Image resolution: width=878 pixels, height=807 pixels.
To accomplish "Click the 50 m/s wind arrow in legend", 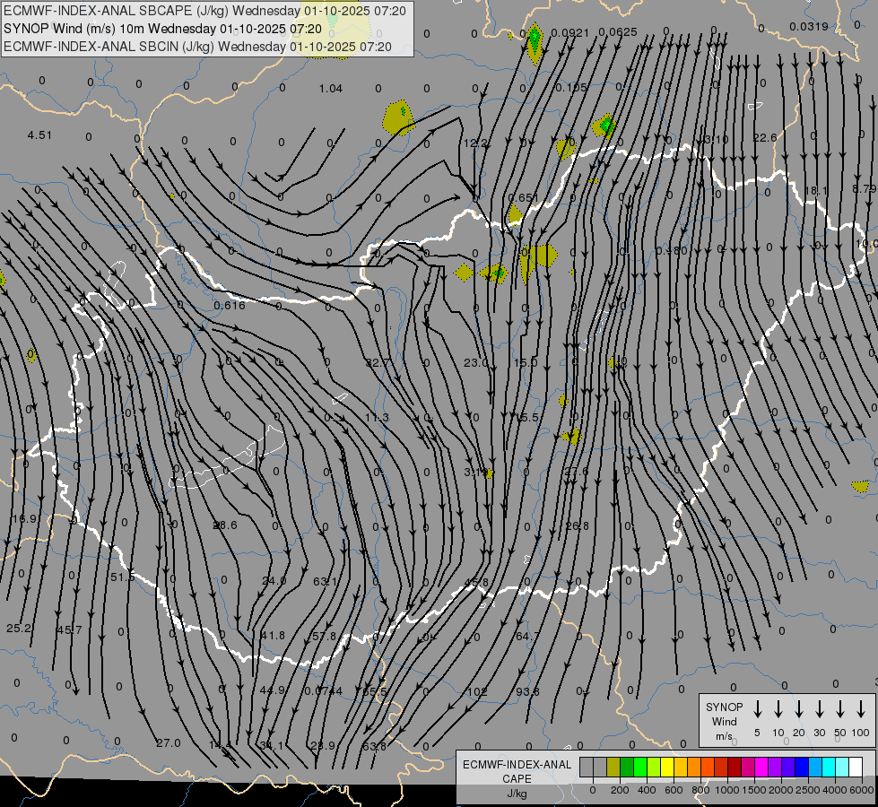I will (x=840, y=709).
